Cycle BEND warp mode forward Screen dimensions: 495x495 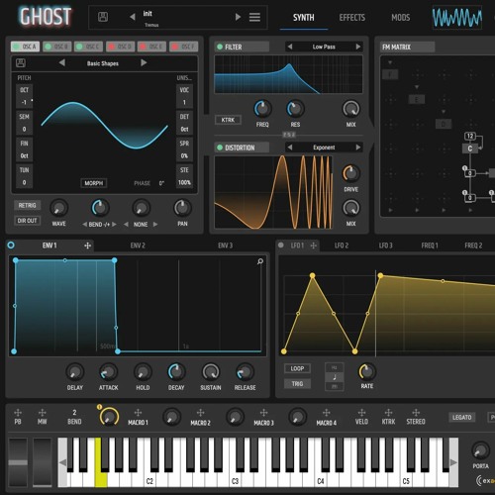pyautogui.click(x=114, y=225)
